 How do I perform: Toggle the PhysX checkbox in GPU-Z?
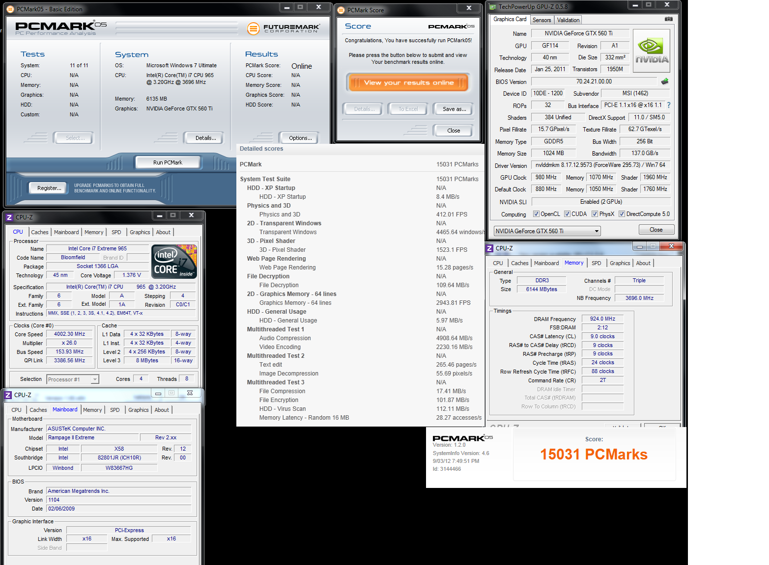[x=595, y=214]
